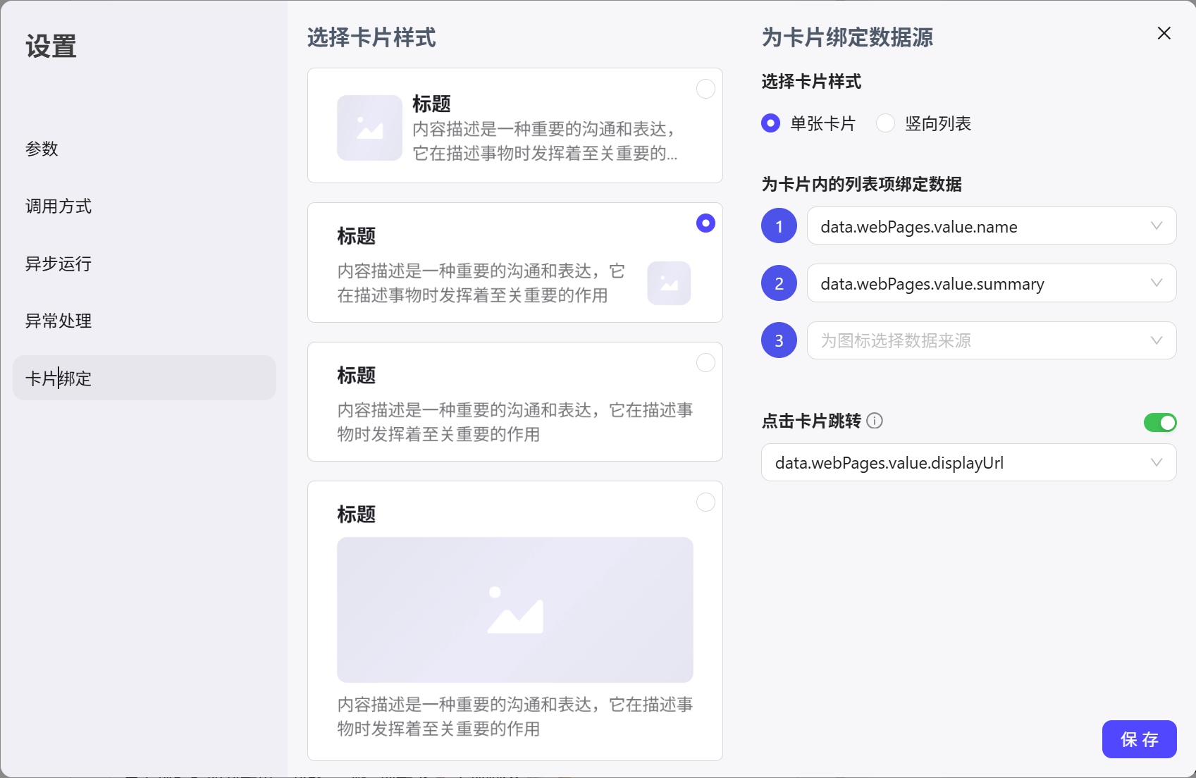Click the number 2 circle badge
1196x778 pixels.
point(779,283)
